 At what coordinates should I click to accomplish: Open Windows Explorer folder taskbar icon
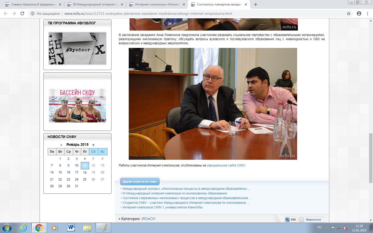(87, 228)
